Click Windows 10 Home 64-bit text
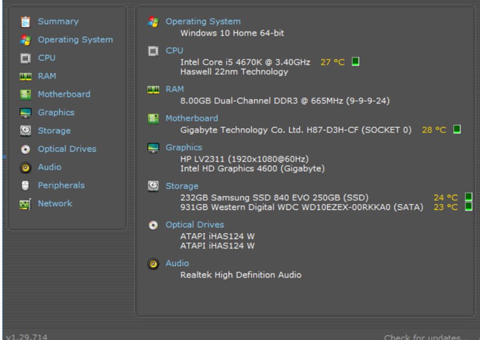480x340 pixels. 232,33
